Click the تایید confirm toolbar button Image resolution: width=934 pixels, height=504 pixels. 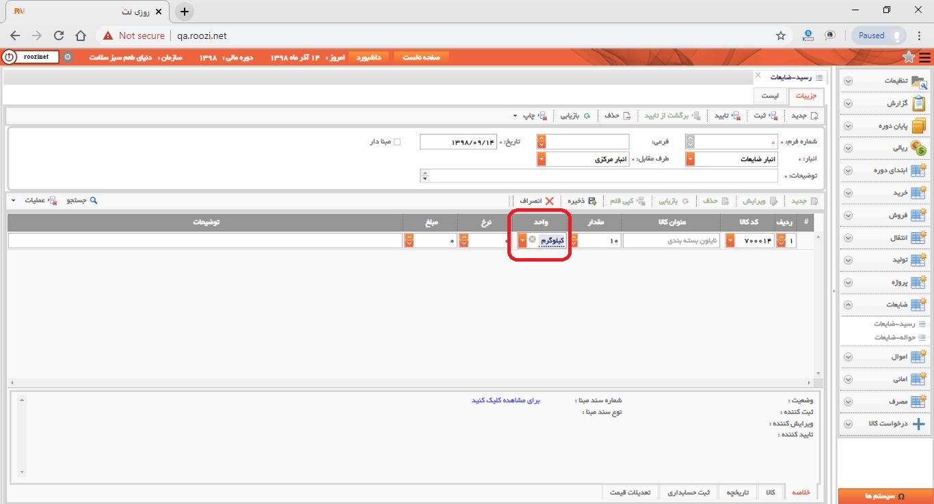(x=728, y=115)
